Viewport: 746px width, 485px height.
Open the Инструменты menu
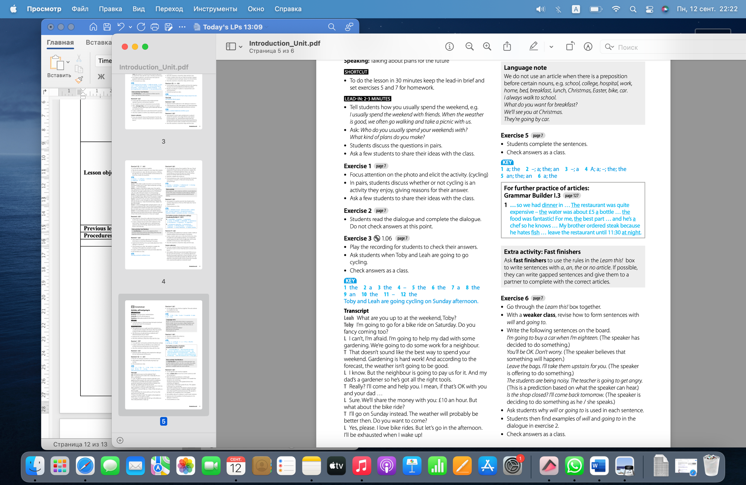(215, 9)
